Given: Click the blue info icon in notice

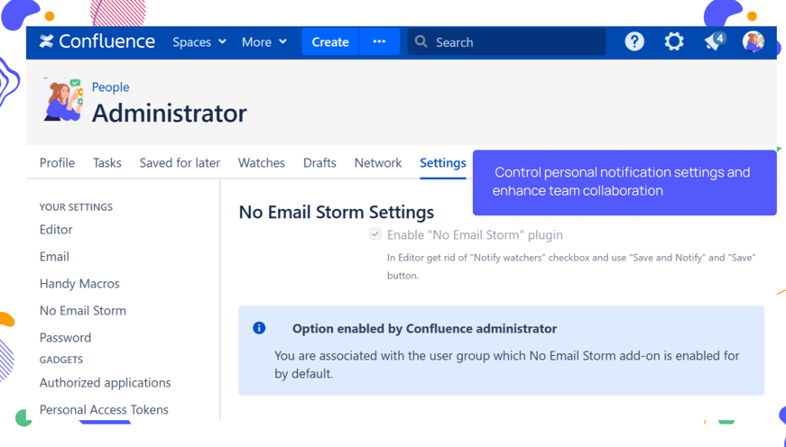Looking at the screenshot, I should [x=259, y=328].
